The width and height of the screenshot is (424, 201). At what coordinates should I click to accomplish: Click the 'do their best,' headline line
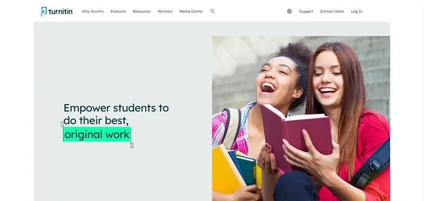[96, 121]
